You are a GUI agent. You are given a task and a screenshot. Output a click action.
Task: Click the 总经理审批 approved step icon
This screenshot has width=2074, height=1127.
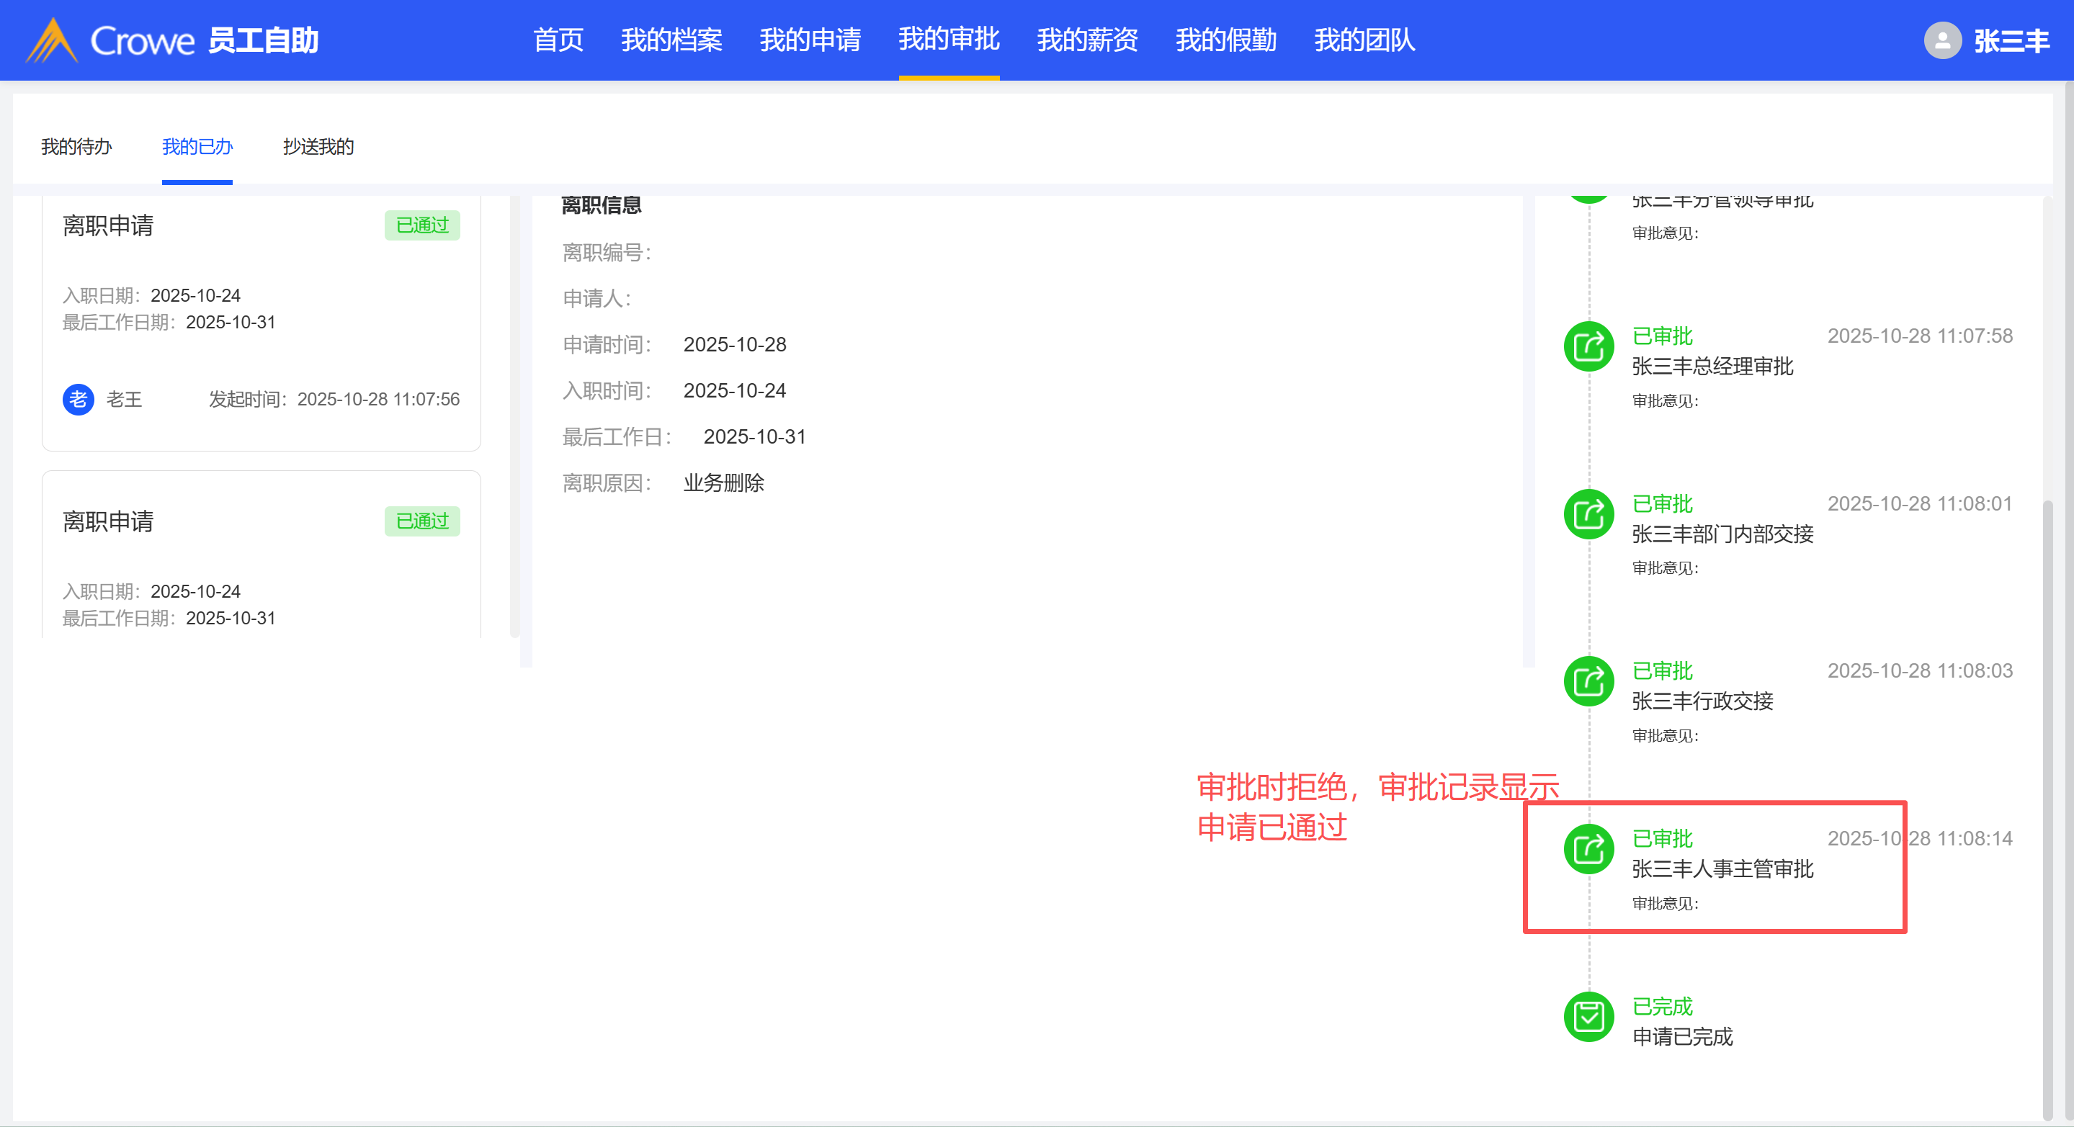click(x=1588, y=347)
